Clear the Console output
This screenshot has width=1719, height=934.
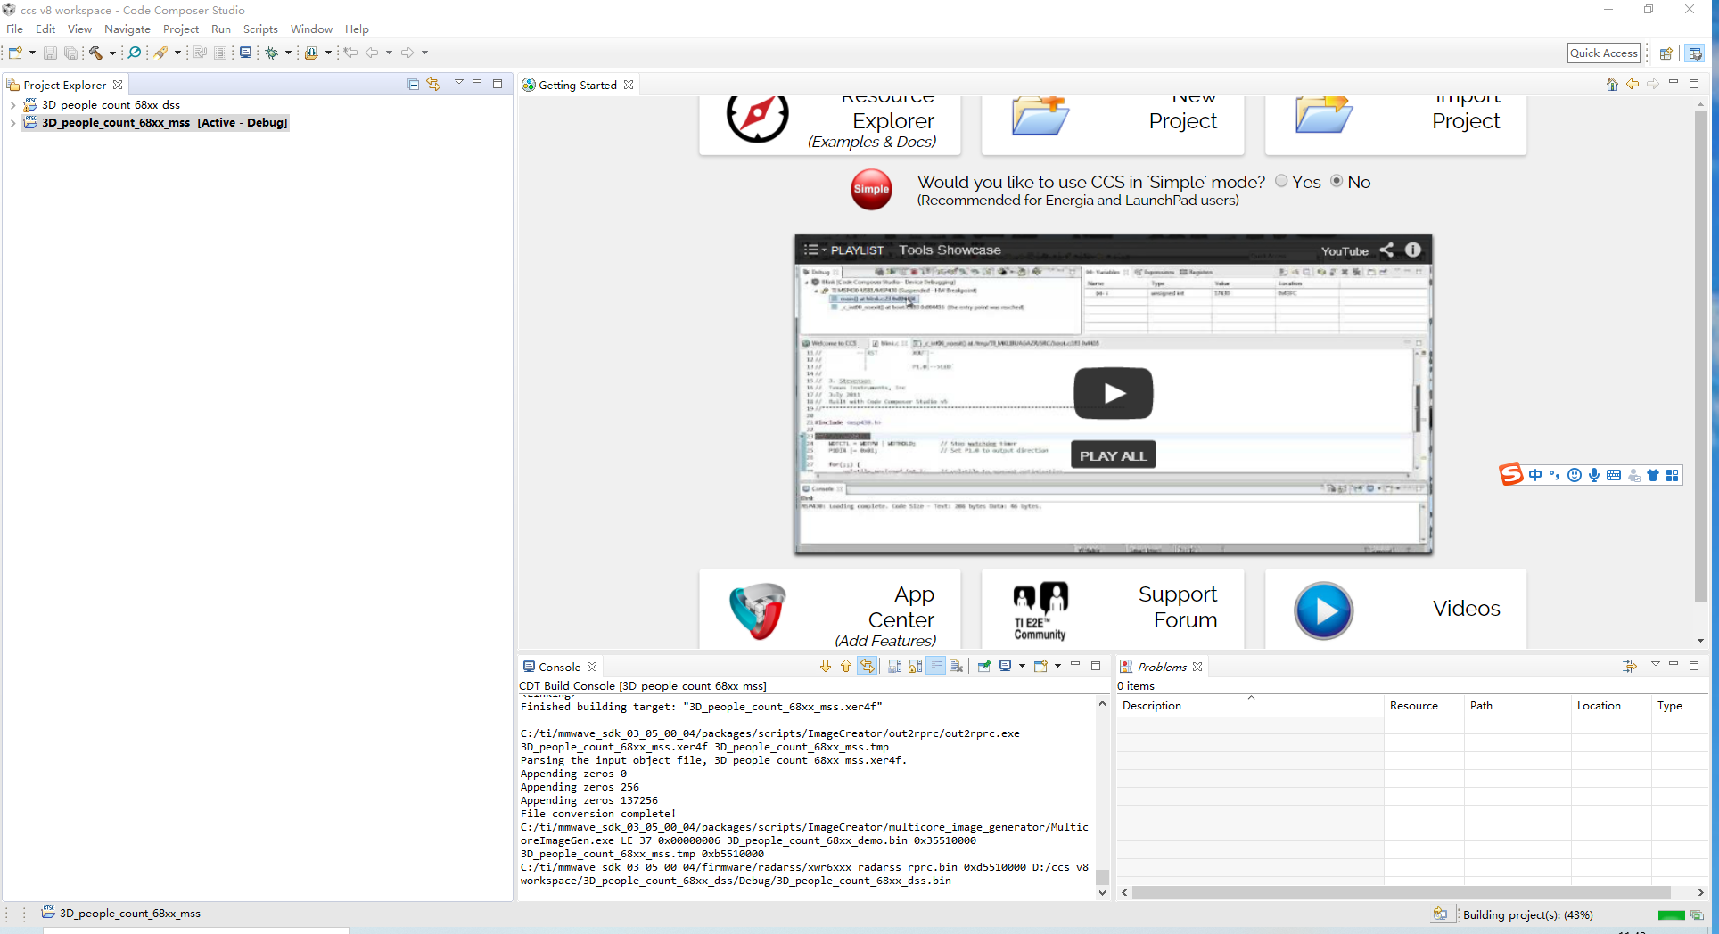(957, 667)
